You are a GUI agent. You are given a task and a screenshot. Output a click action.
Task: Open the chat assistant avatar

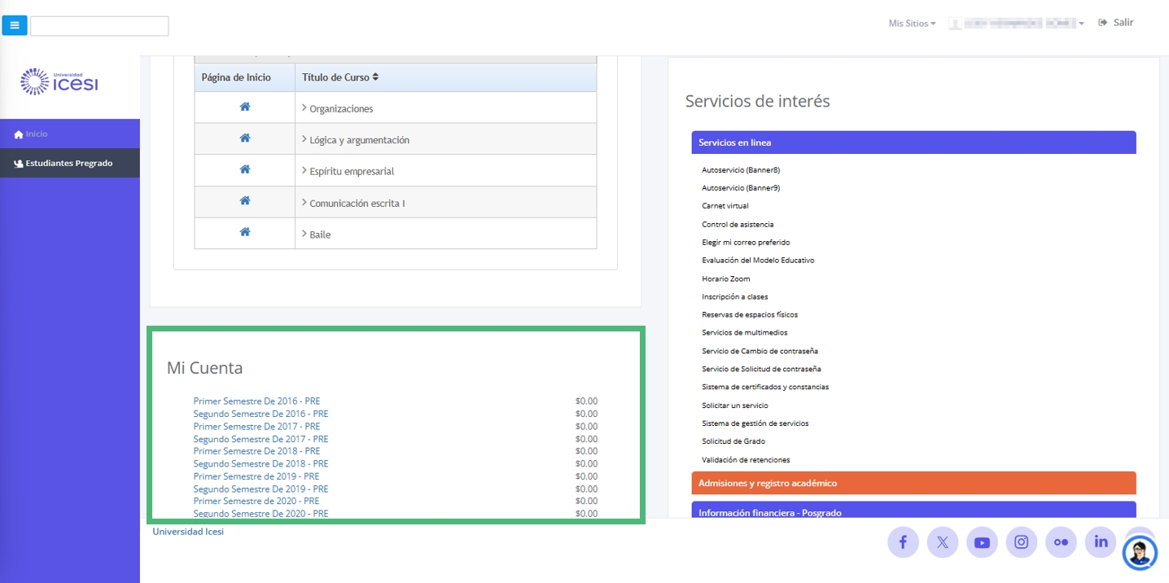click(x=1140, y=554)
